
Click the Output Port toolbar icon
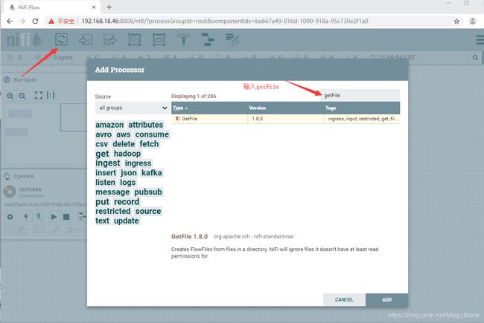tap(110, 39)
